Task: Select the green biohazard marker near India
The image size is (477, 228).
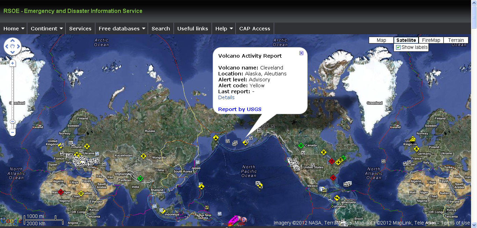Action: 140,178
